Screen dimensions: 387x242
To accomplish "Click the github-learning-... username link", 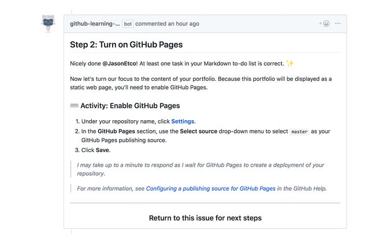I will pyautogui.click(x=95, y=24).
